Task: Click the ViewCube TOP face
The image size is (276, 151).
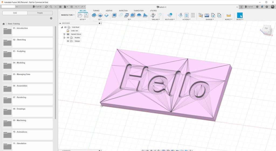Action: [266, 28]
